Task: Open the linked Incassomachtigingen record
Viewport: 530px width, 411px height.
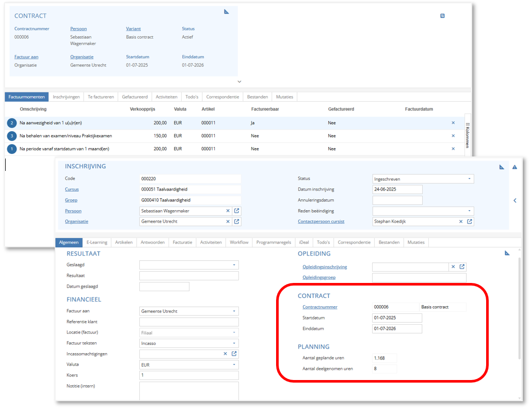Action: 234,354
